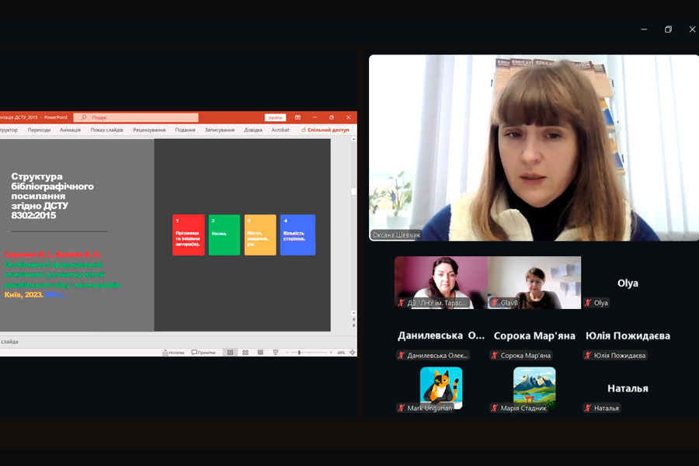This screenshot has height=466, width=699.
Task: Click the slide title Структура бібліографічного посилання
Action: click(x=53, y=196)
